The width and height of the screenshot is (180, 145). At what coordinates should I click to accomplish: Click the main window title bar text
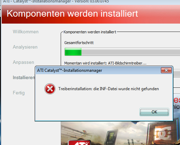click(x=56, y=1)
